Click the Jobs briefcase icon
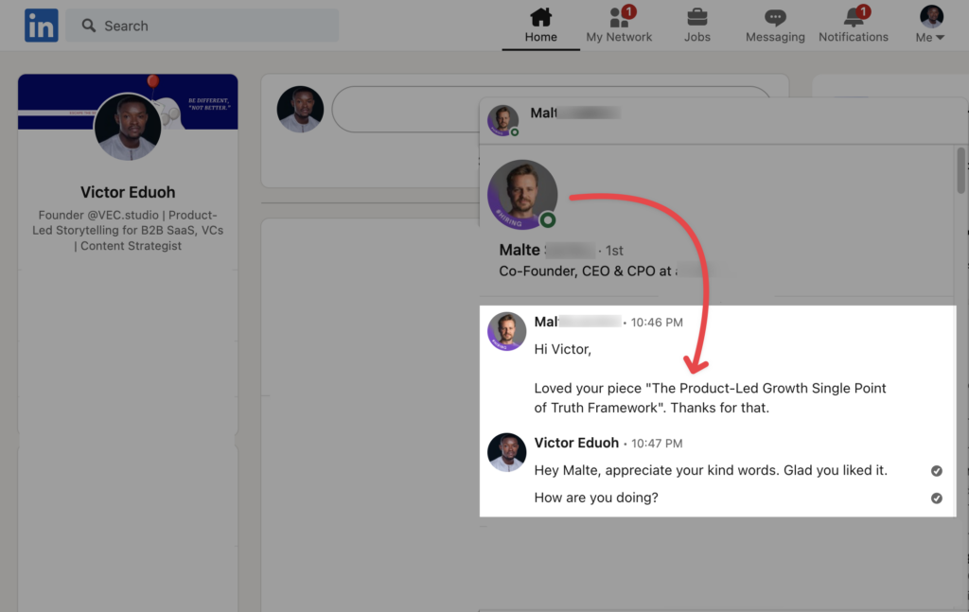This screenshot has height=612, width=969. coord(697,17)
